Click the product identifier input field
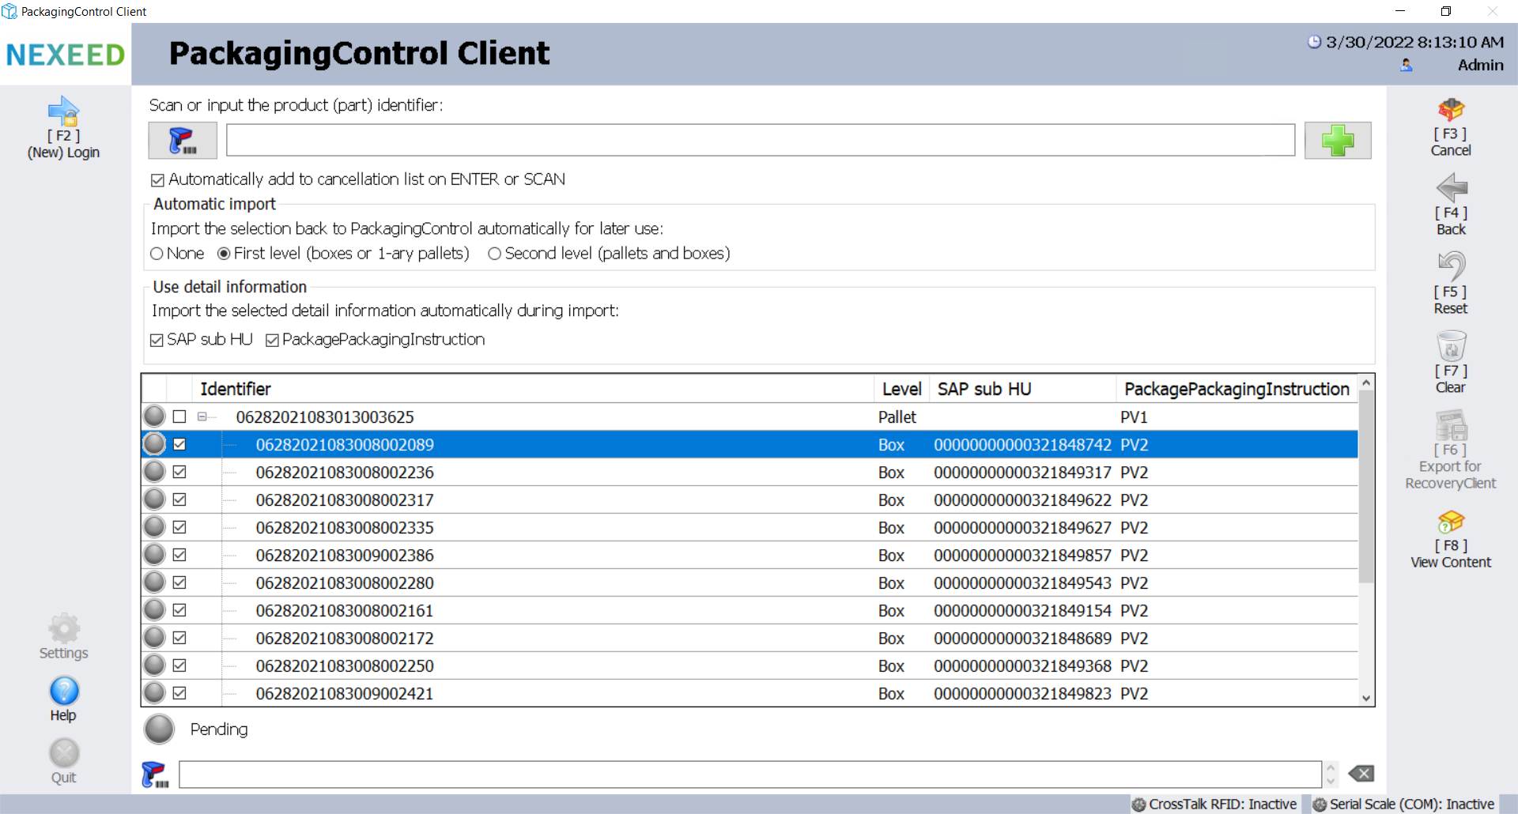The height and width of the screenshot is (814, 1518). [x=760, y=141]
